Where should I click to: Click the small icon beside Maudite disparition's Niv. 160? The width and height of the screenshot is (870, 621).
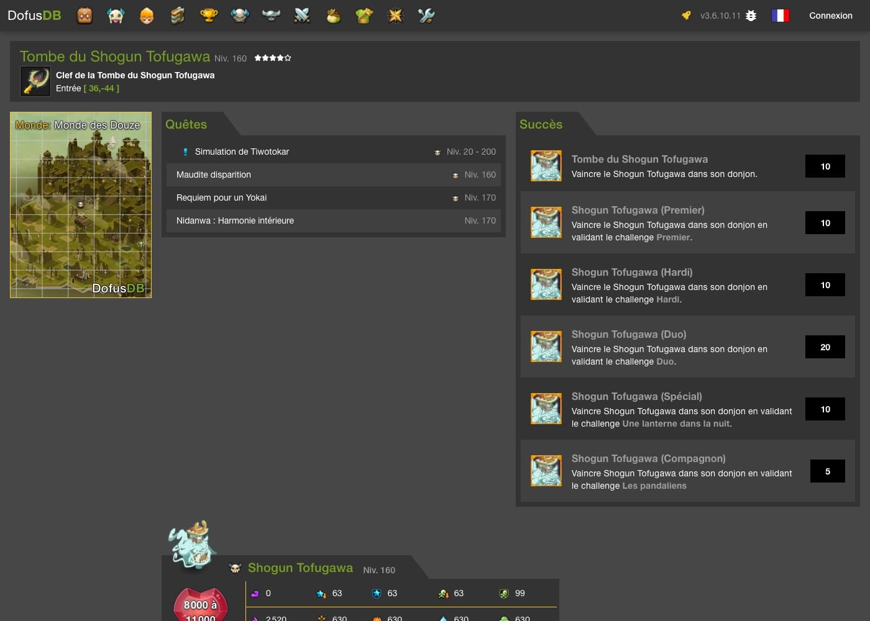456,175
